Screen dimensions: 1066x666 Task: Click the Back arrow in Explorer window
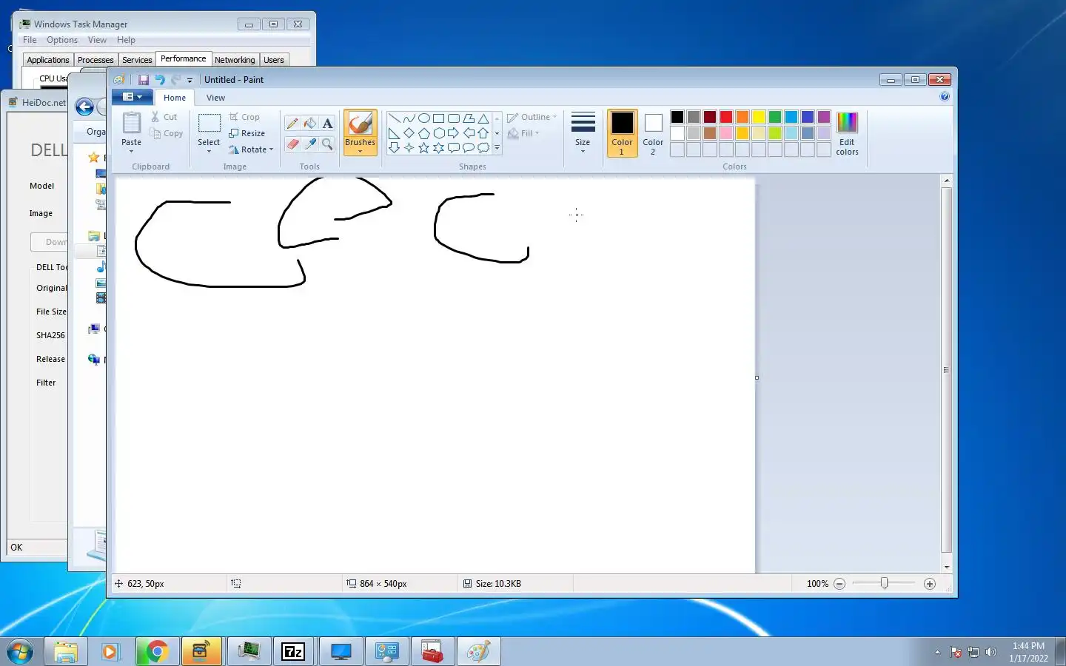click(85, 107)
